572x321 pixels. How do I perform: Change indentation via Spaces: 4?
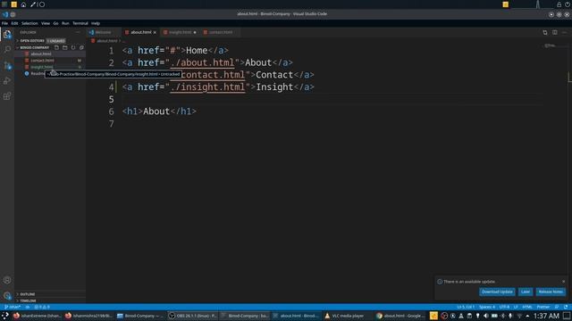click(487, 307)
